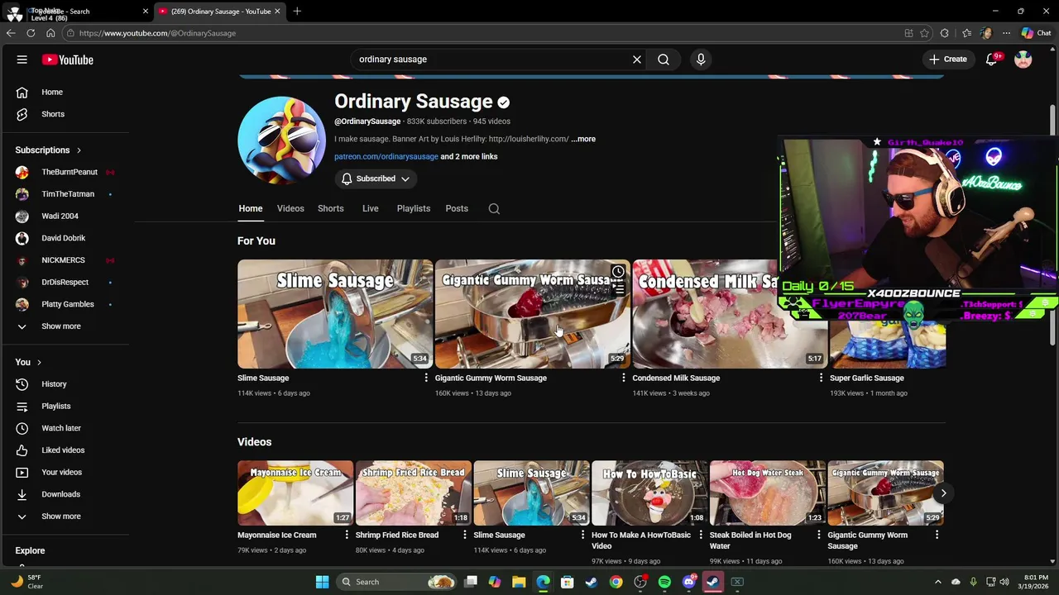Image resolution: width=1059 pixels, height=595 pixels.
Task: Switch to the Live tab
Action: coord(371,208)
